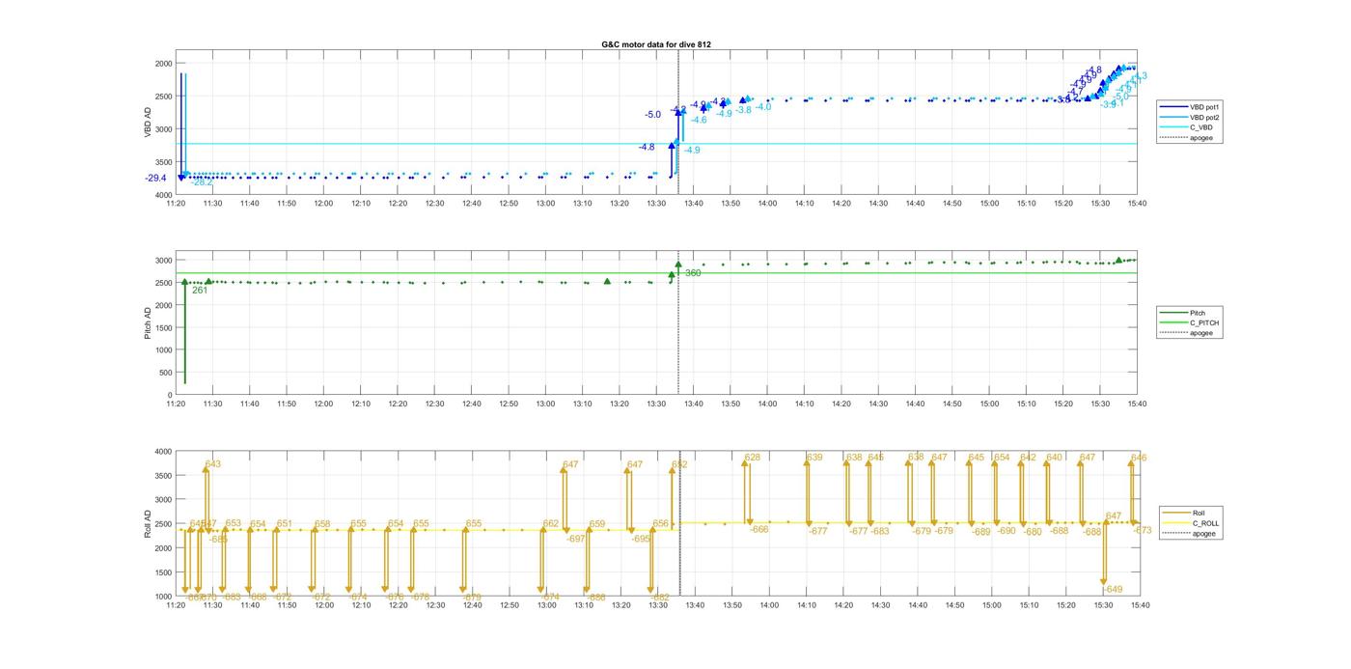Click the "646" roll data label
Image resolution: width=1351 pixels, height=669 pixels.
pos(1139,458)
